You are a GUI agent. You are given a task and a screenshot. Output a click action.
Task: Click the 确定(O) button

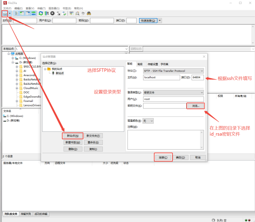point(181,157)
